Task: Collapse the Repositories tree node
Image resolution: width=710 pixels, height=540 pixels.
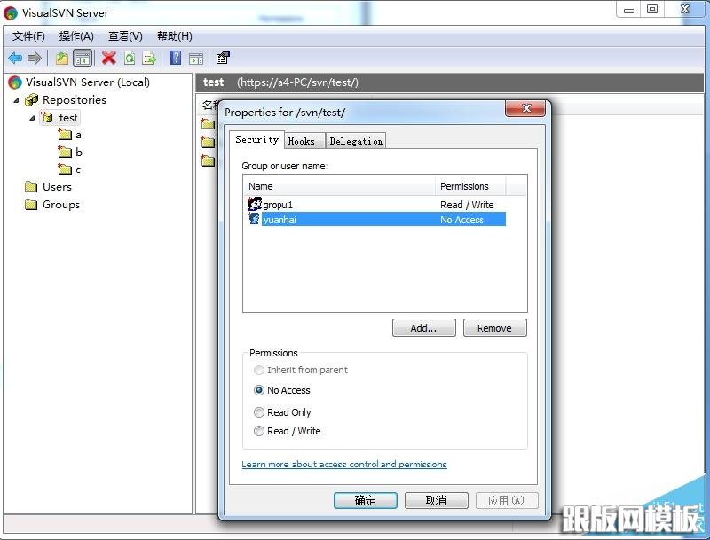Action: tap(17, 100)
